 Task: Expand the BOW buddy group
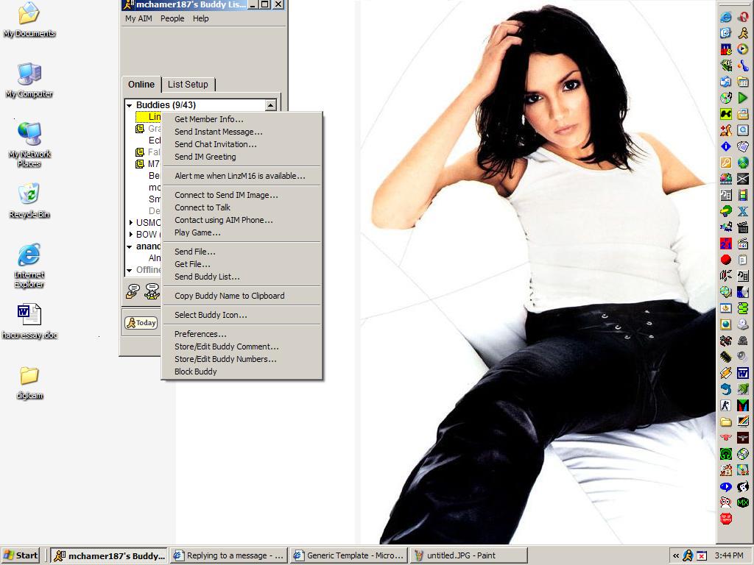tap(130, 235)
